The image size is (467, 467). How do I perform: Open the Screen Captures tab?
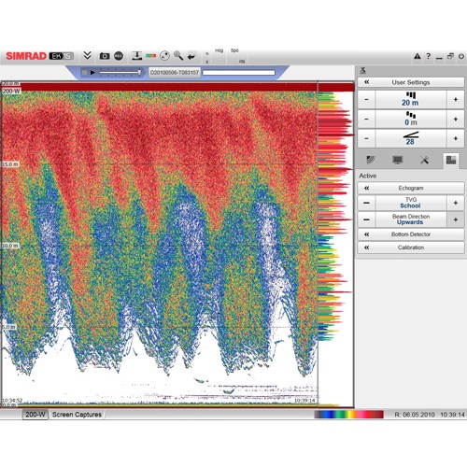[x=77, y=415]
